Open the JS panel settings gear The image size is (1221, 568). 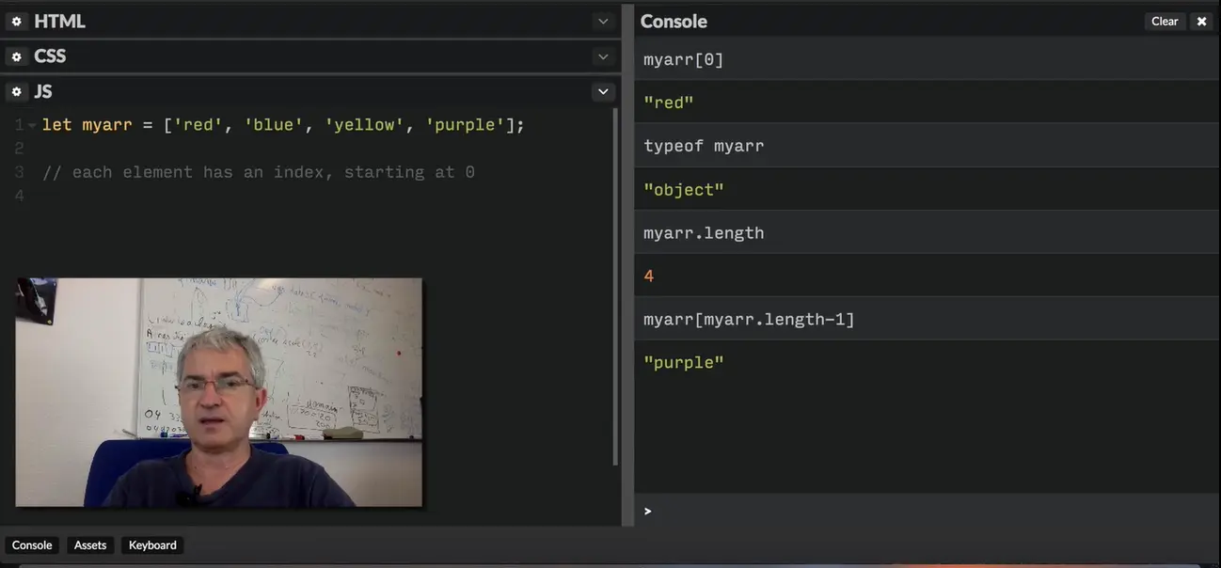coord(16,92)
